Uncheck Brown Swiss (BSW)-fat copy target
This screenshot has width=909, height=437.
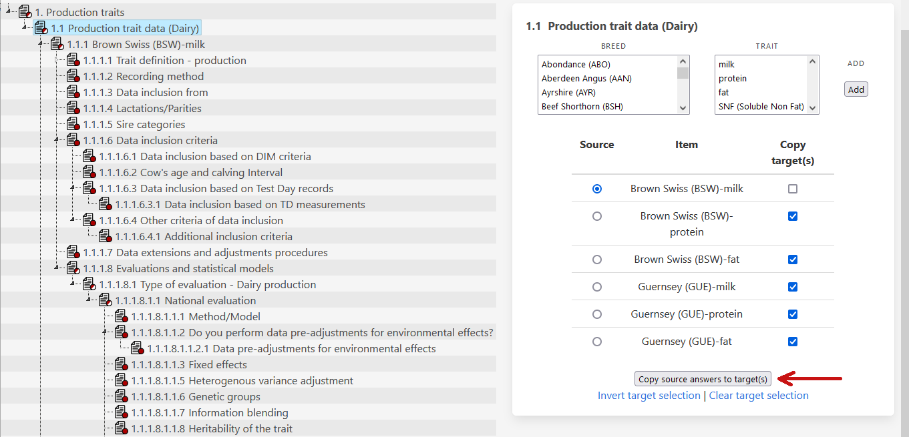pyautogui.click(x=793, y=260)
